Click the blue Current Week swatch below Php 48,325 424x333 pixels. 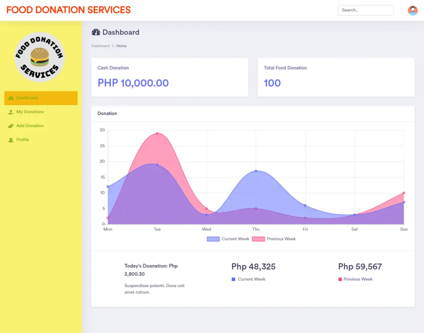(x=233, y=279)
